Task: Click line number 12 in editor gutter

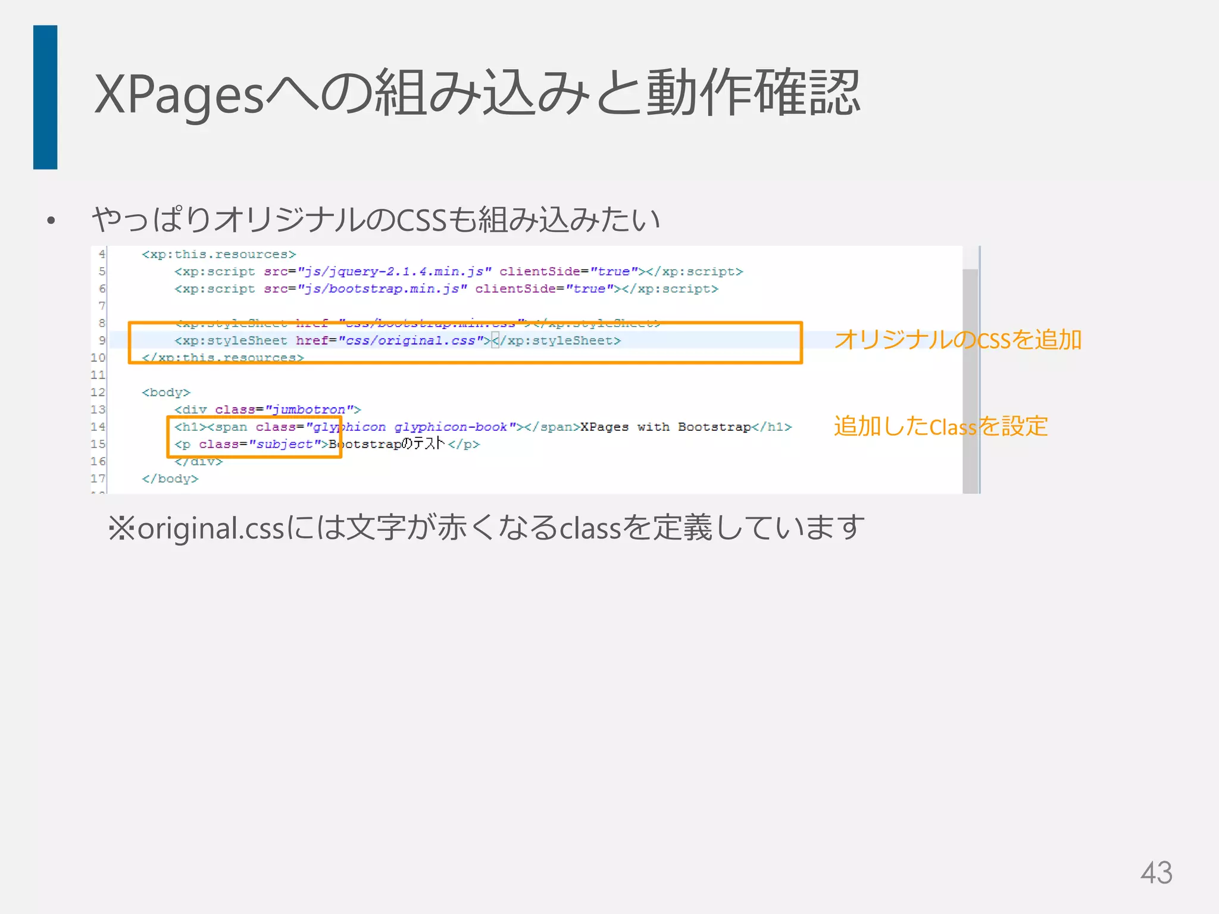Action: (98, 392)
